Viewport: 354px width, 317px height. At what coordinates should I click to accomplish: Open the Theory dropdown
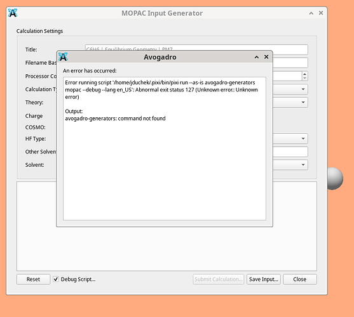pyautogui.click(x=303, y=102)
